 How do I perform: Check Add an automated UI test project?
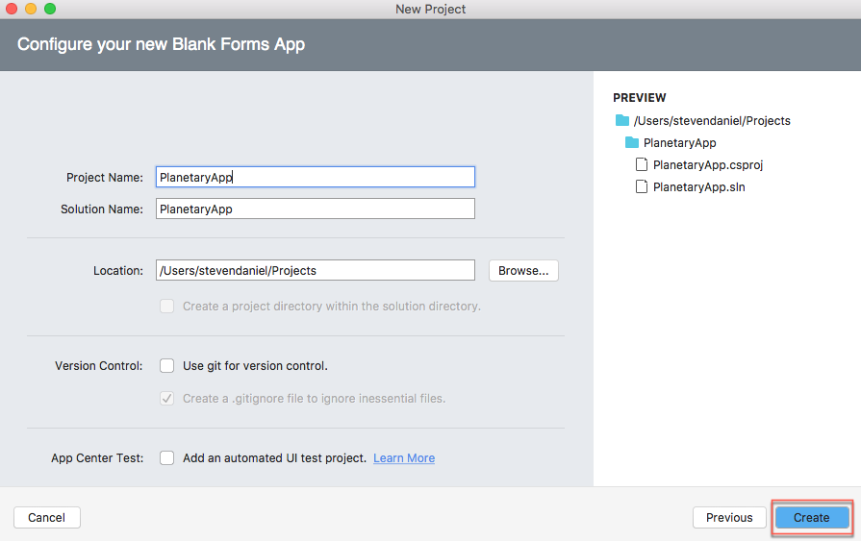point(167,457)
